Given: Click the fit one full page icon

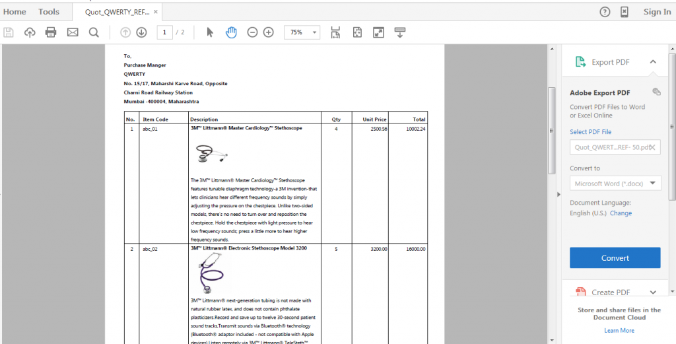Looking at the screenshot, I should pos(357,32).
